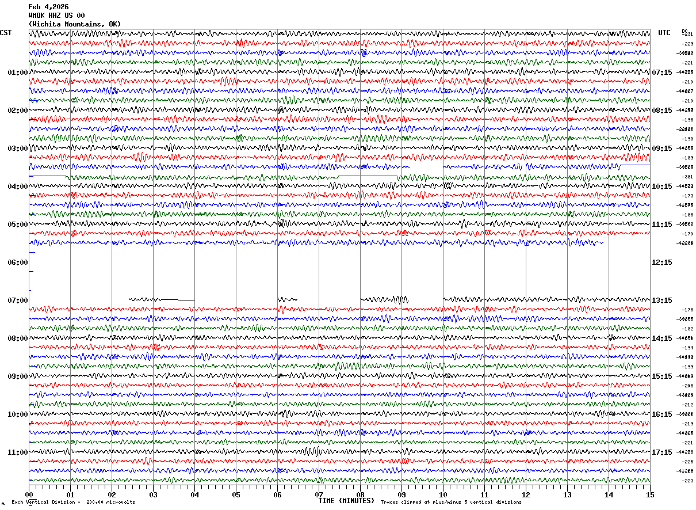
Task: Click the 06:00 CST row label
Action: pos(17,262)
